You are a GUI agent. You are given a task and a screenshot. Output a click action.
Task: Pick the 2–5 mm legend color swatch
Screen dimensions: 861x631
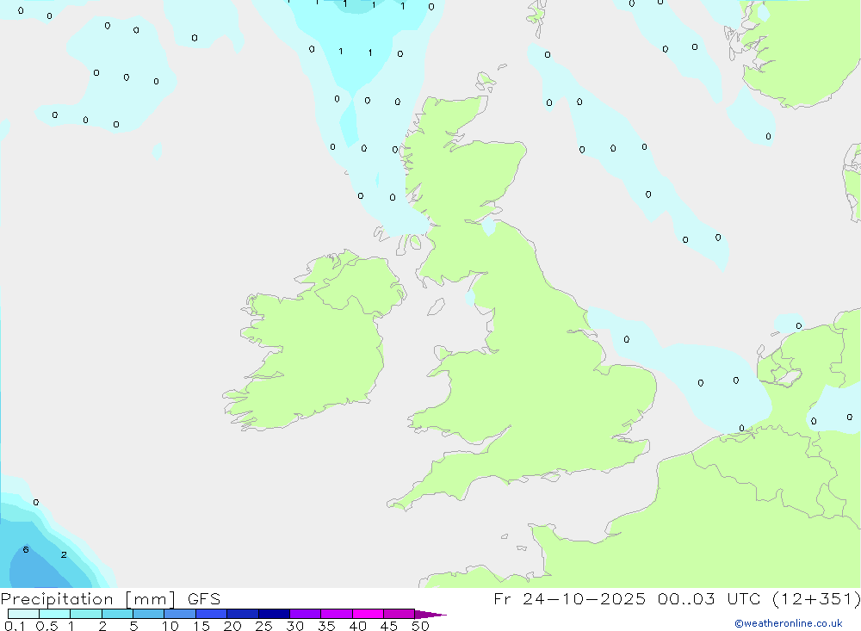(x=117, y=614)
